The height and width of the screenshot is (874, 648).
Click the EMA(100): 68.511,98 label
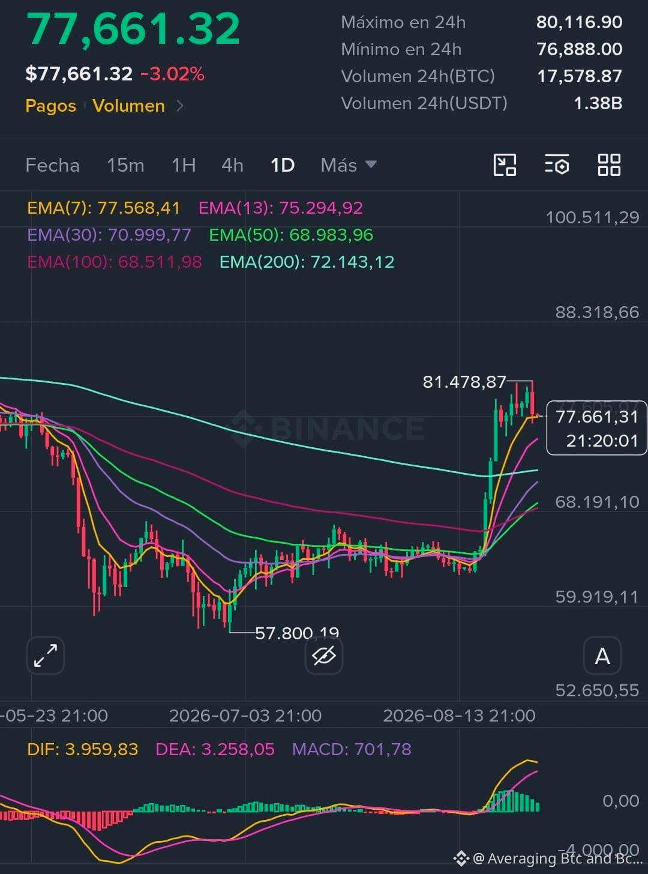pos(115,262)
